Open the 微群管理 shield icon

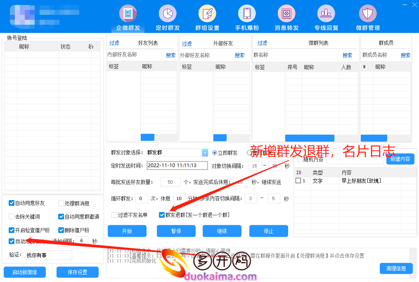[x=367, y=14]
